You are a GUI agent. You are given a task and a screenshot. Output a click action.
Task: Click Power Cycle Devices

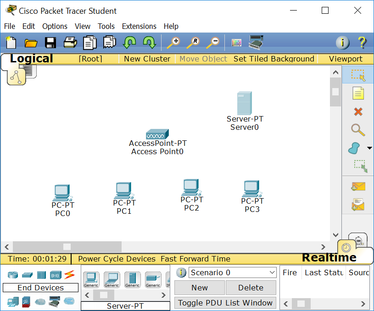tap(117, 259)
